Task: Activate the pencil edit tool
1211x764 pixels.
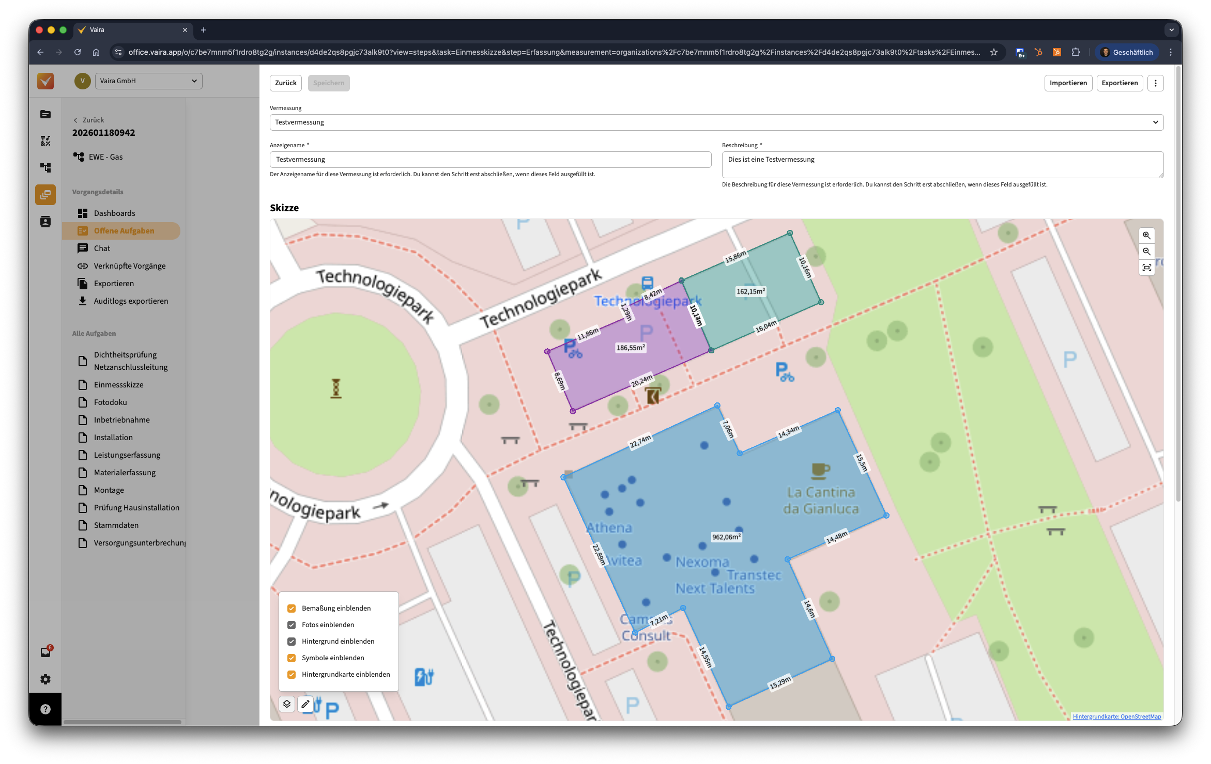Action: pos(305,704)
